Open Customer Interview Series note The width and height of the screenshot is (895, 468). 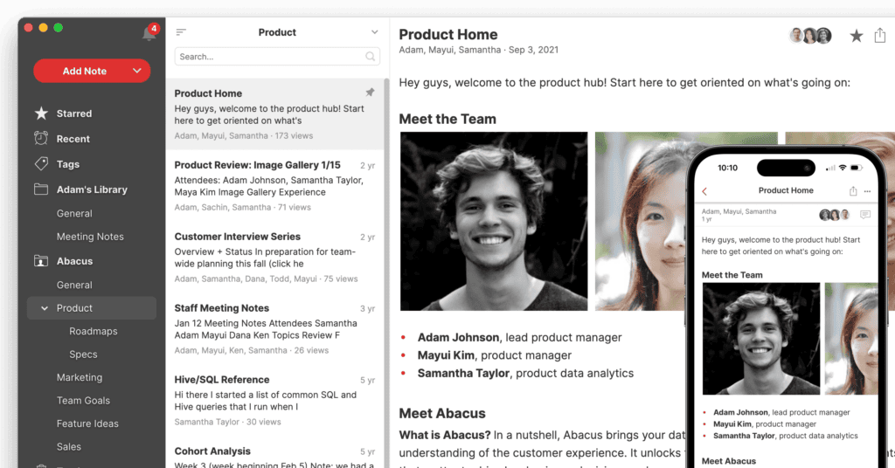click(x=274, y=257)
